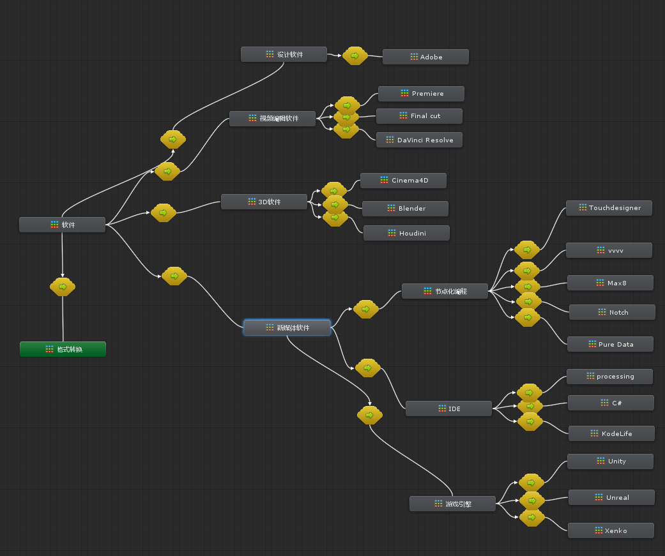
Task: Select the yellow arrow connector leading to 视频编辑软件
Action: (x=167, y=171)
